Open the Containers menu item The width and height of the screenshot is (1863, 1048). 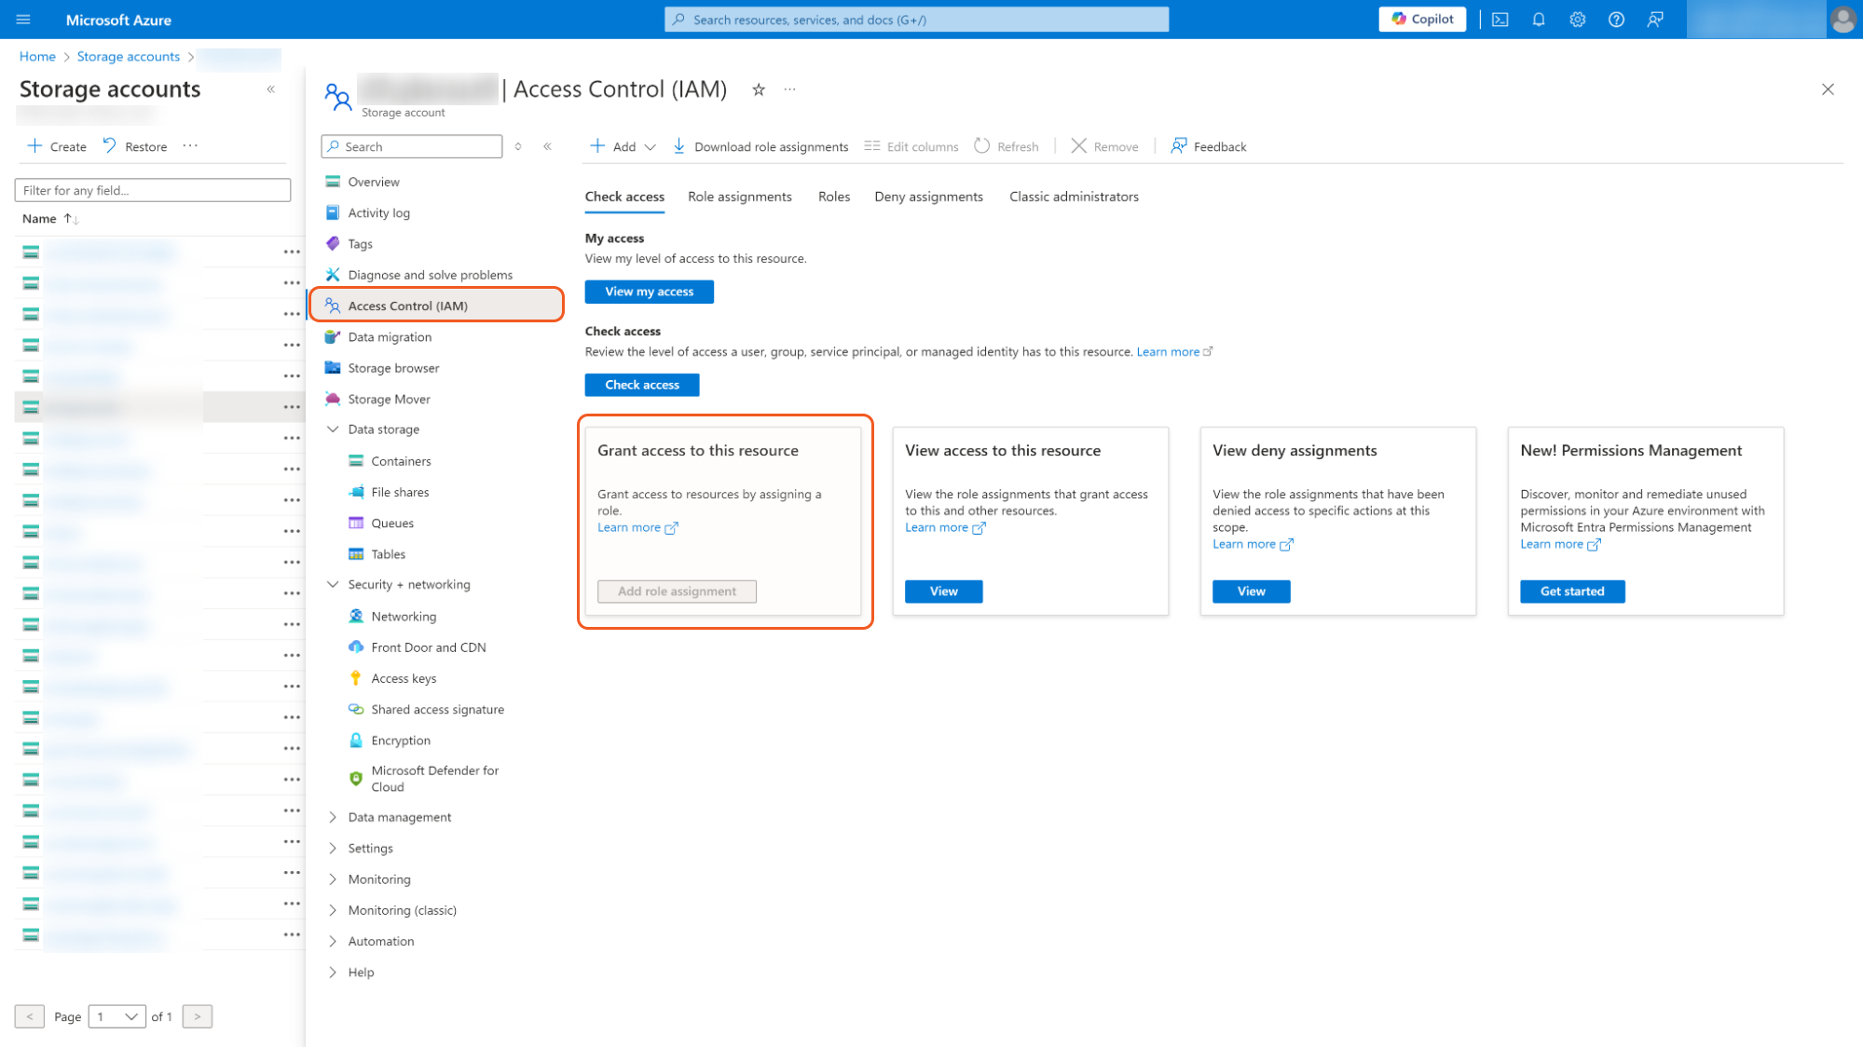point(401,461)
